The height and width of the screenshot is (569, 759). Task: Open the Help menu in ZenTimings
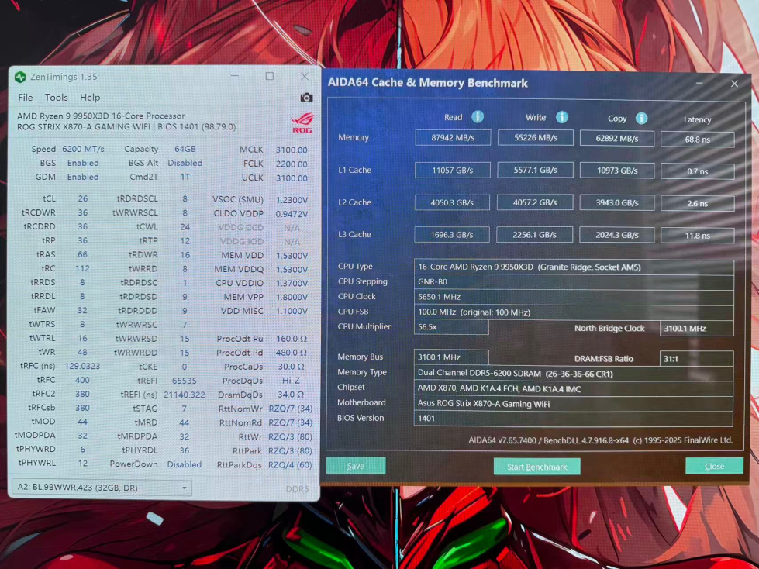(x=90, y=97)
